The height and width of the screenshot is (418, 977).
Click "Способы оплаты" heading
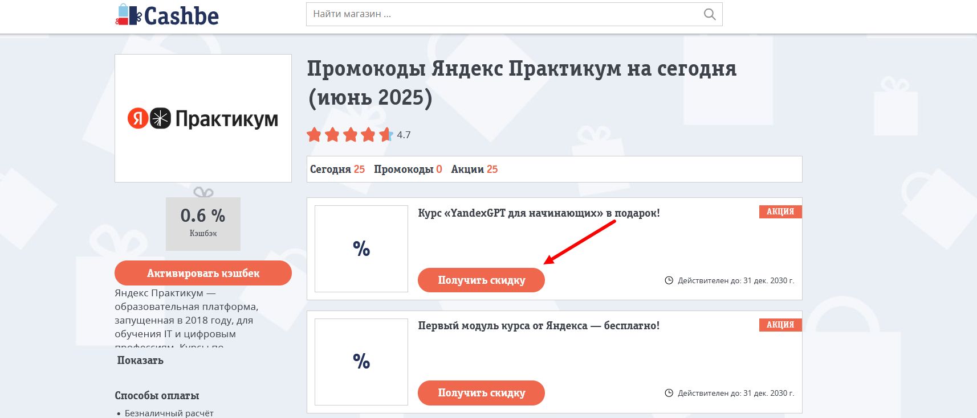[x=157, y=395]
